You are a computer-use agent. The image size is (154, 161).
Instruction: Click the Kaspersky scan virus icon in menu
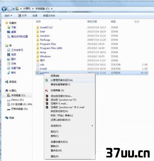46,90
